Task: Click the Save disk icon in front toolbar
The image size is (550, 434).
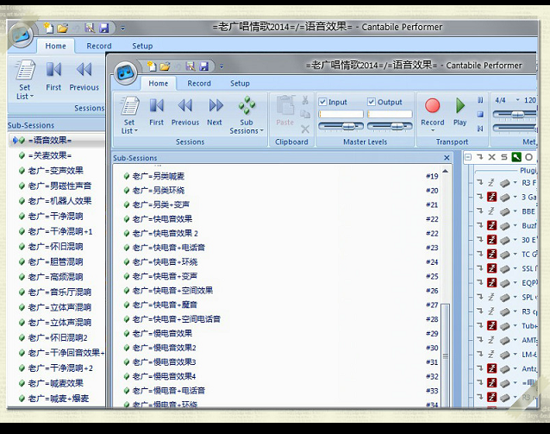Action: [x=204, y=66]
